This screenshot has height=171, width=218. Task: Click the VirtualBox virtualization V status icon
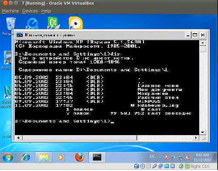[173, 166]
